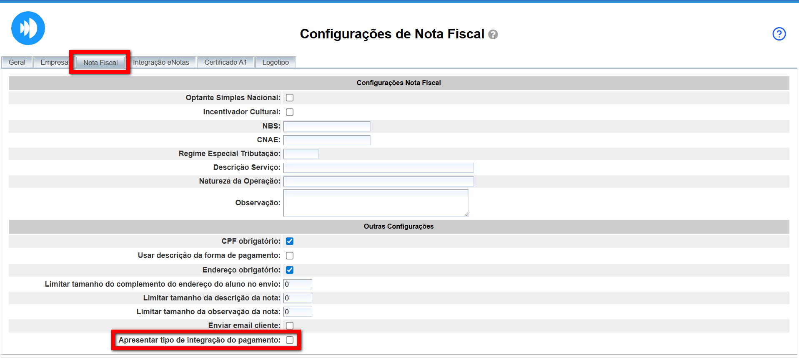Image resolution: width=799 pixels, height=358 pixels.
Task: Go to the Integração eNotas tab
Action: [x=161, y=62]
